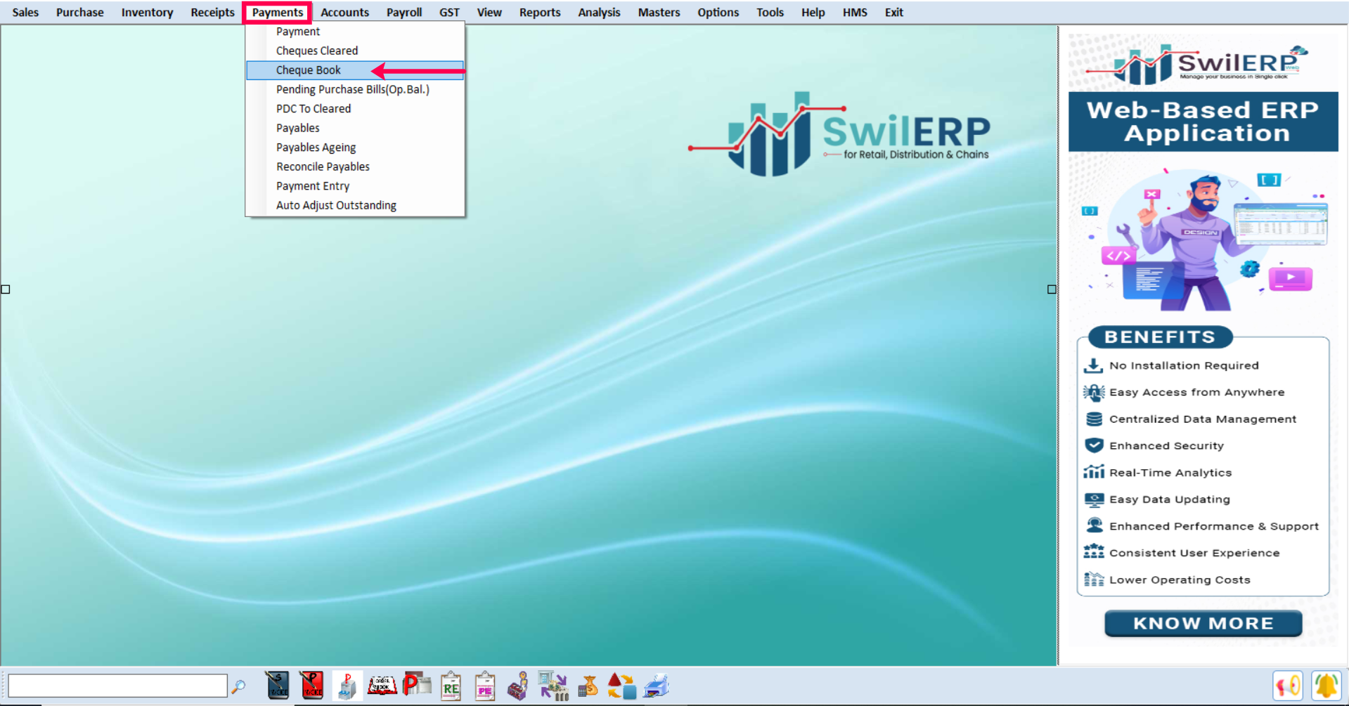Select Payment Entry menu item
The height and width of the screenshot is (706, 1349).
pos(355,186)
